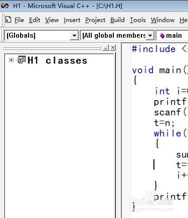188x218 pixels.
Task: Open the Build menu
Action: 117,20
